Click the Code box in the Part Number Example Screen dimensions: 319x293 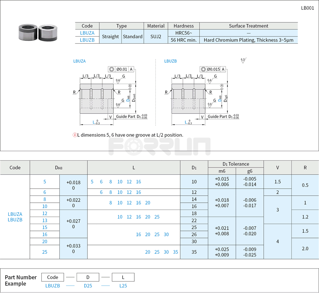(x=52, y=277)
